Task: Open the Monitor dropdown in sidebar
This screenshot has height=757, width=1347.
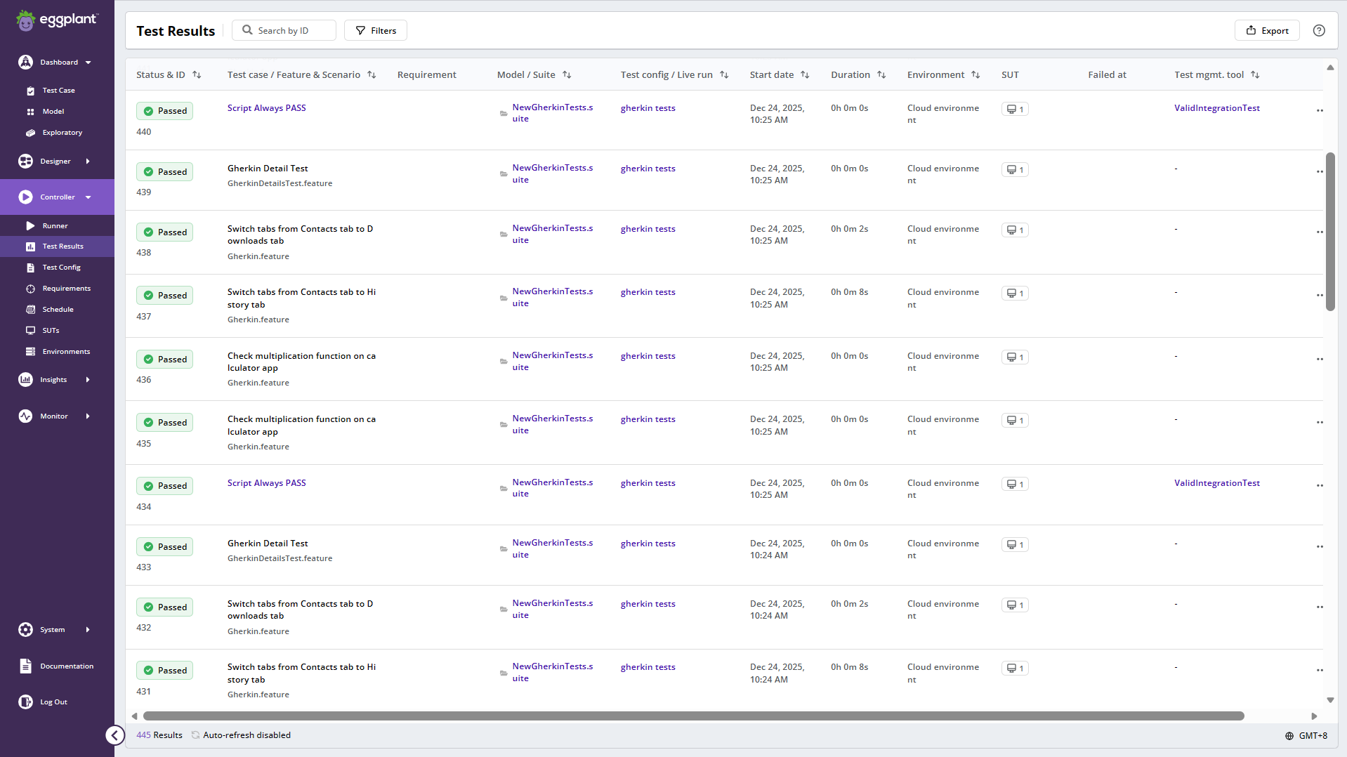Action: click(x=88, y=416)
